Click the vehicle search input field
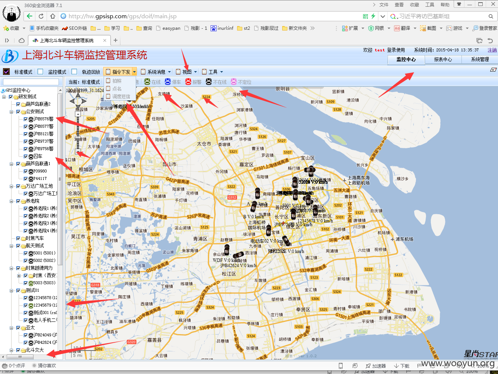 click(31, 82)
